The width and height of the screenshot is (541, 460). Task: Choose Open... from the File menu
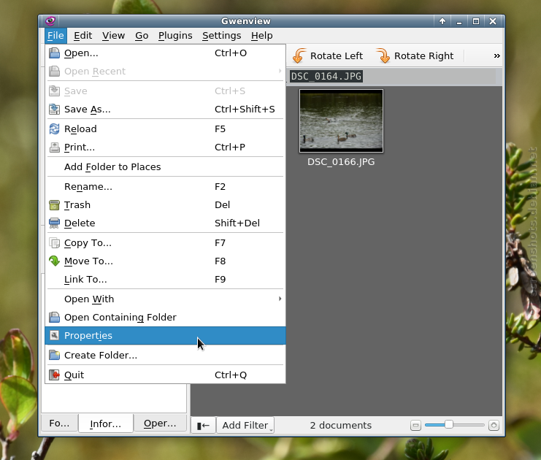tap(165, 53)
